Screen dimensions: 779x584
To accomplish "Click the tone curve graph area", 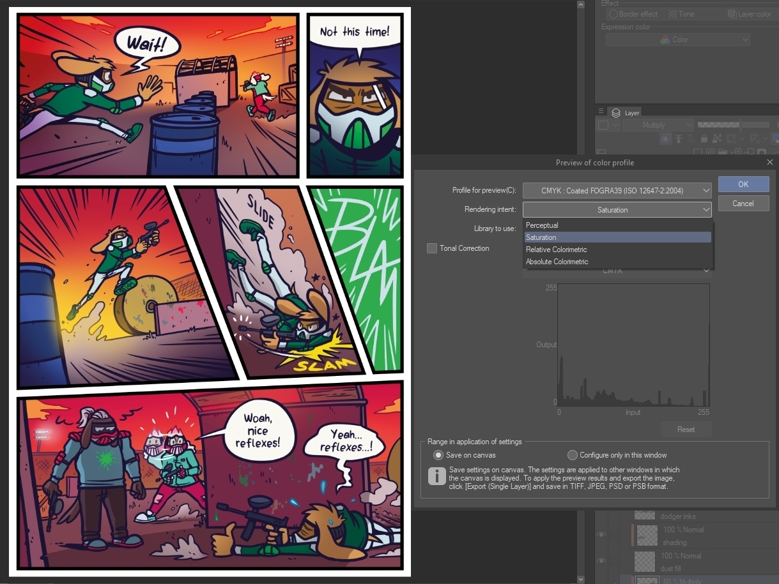I will click(633, 345).
